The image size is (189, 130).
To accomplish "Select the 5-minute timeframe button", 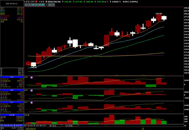I will [29, 5].
